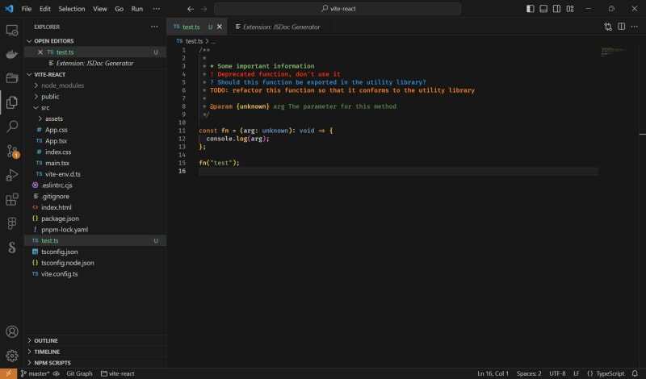Select the Explorer files icon
The image size is (646, 379).
pyautogui.click(x=12, y=102)
